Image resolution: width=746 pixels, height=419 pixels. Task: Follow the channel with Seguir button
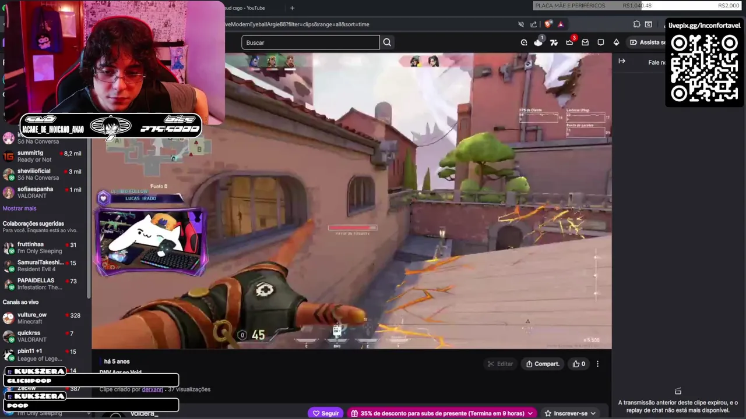[326, 413]
